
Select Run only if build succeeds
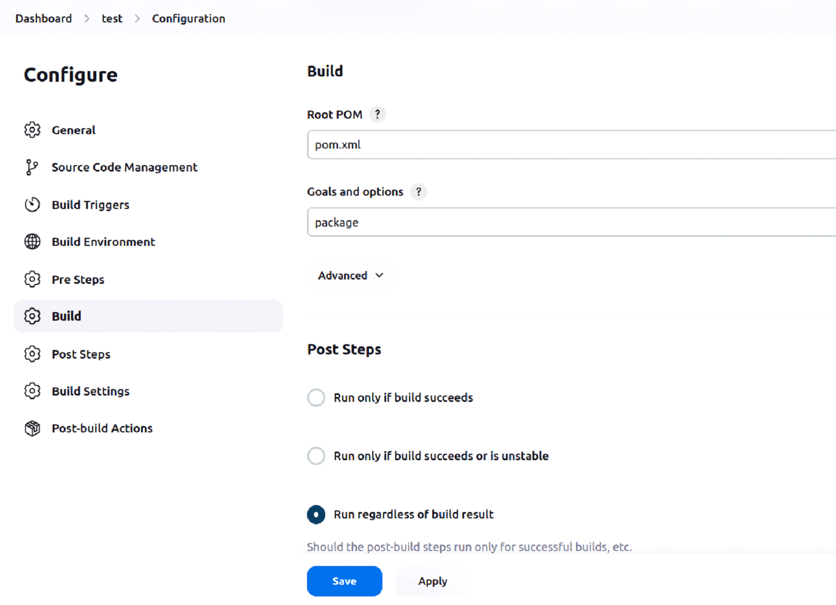click(316, 398)
